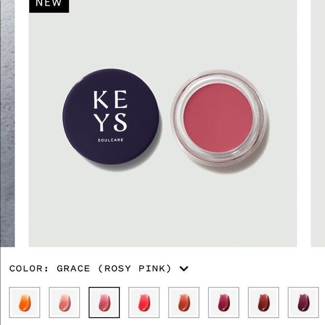View the next product image on right
325x325 pixels.
(x=318, y=123)
